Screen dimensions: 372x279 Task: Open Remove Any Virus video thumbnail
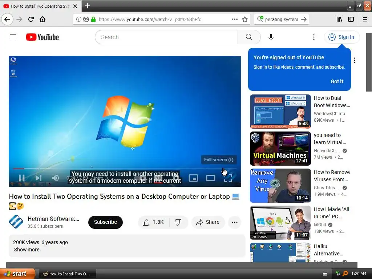[280, 186]
